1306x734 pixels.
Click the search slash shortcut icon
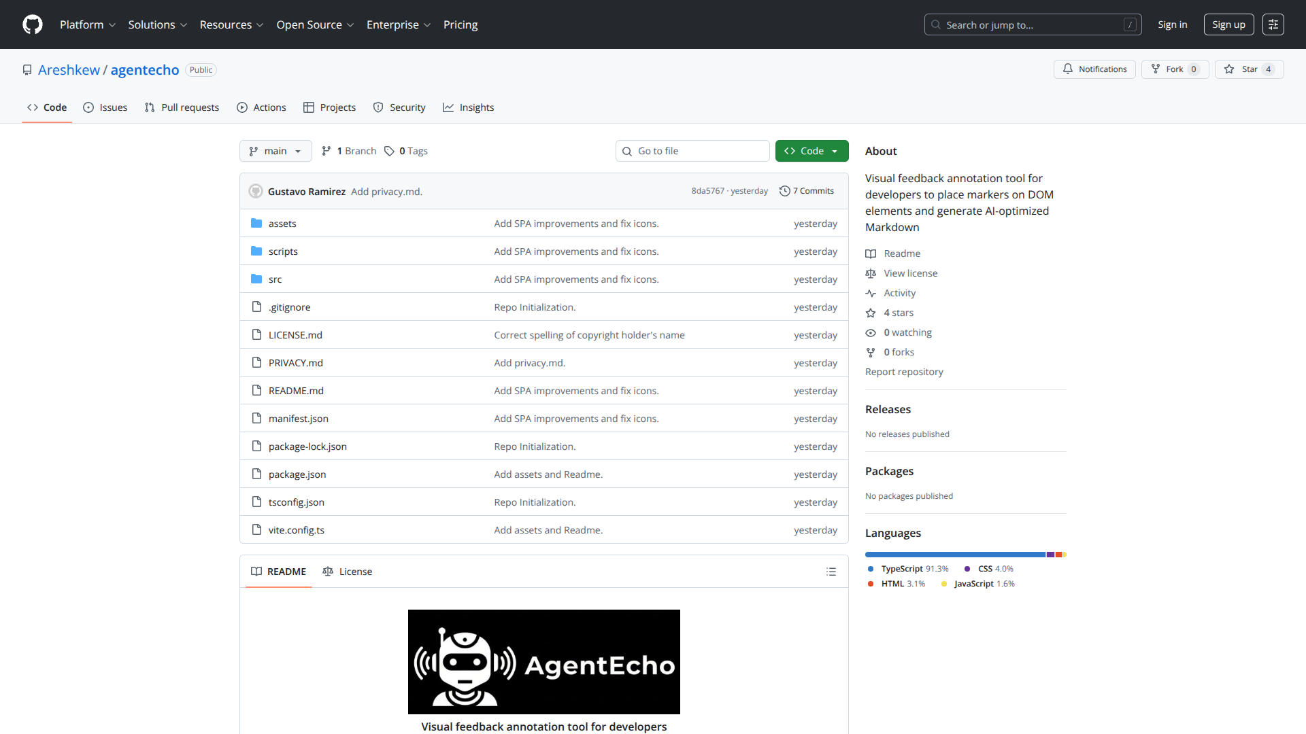[x=1131, y=24]
